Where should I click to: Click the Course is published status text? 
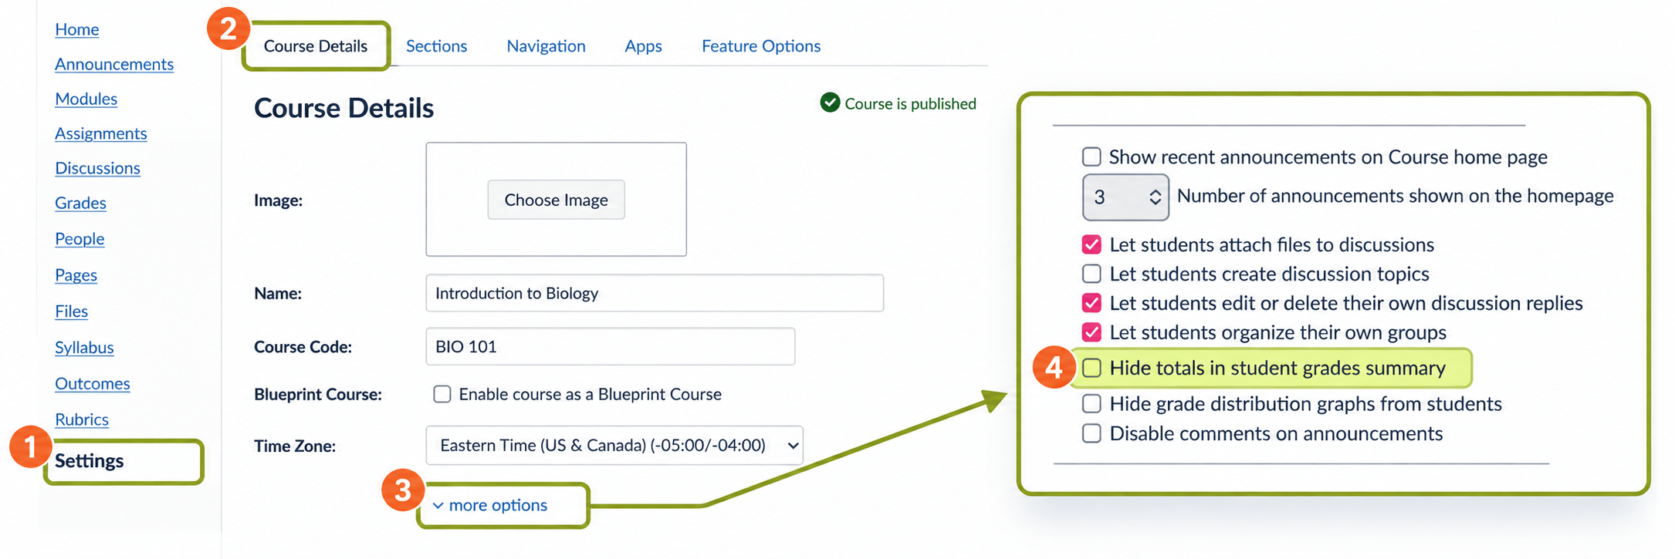(x=910, y=103)
